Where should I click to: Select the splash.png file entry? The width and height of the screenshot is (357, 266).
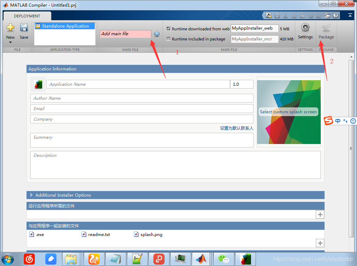coord(148,234)
